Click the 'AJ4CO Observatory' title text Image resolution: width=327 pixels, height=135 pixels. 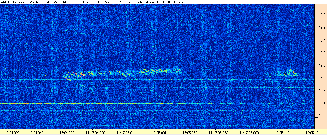[14, 2]
